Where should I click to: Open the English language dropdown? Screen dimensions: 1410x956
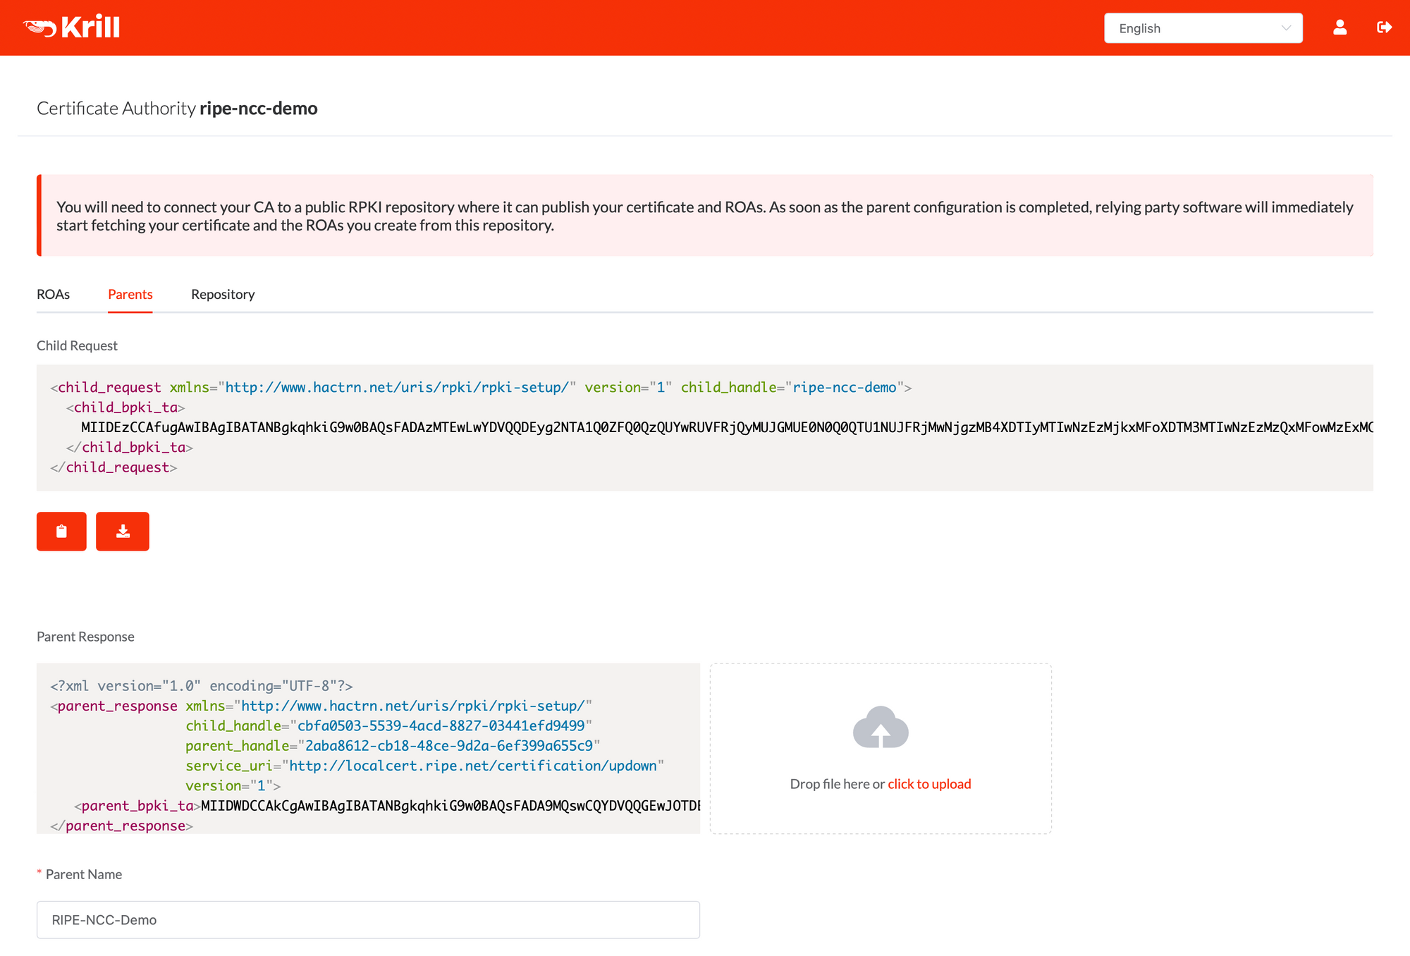pos(1203,27)
